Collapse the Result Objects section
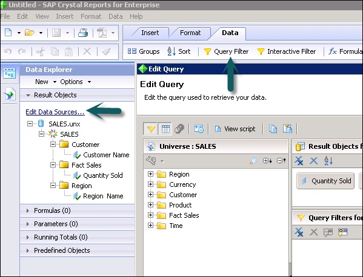 (x=28, y=95)
